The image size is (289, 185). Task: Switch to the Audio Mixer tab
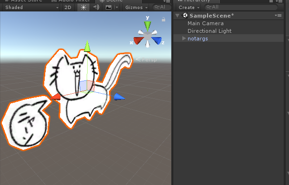tap(71, 1)
